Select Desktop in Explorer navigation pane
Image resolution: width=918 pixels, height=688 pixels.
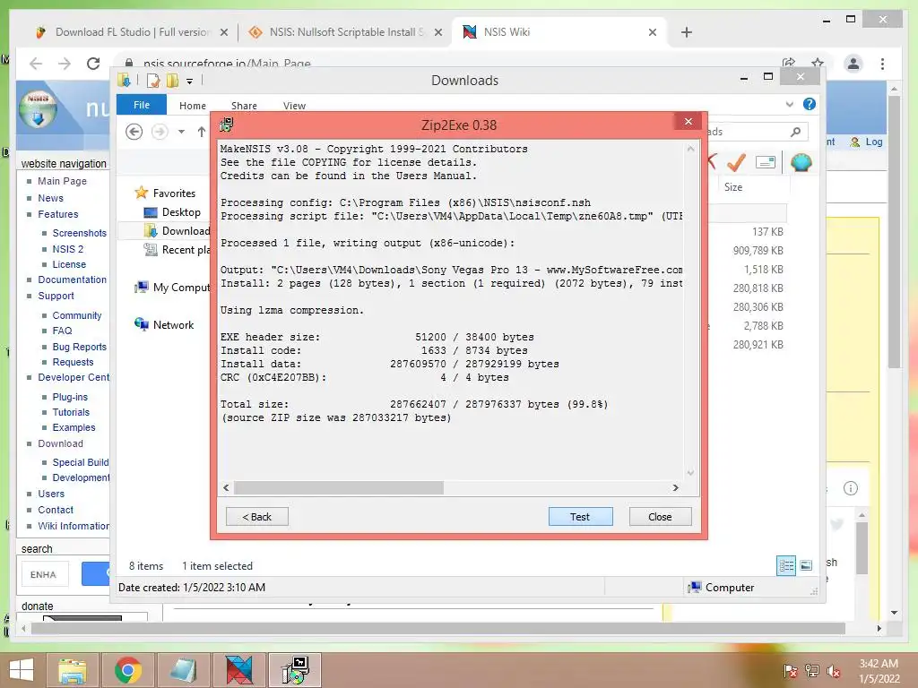click(x=181, y=212)
